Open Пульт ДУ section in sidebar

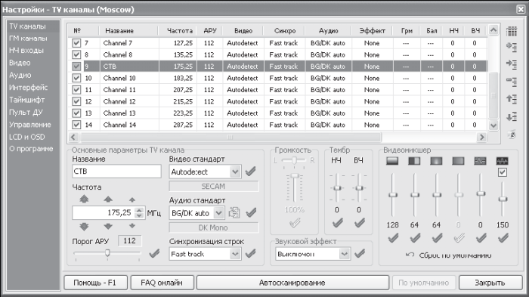pyautogui.click(x=26, y=112)
